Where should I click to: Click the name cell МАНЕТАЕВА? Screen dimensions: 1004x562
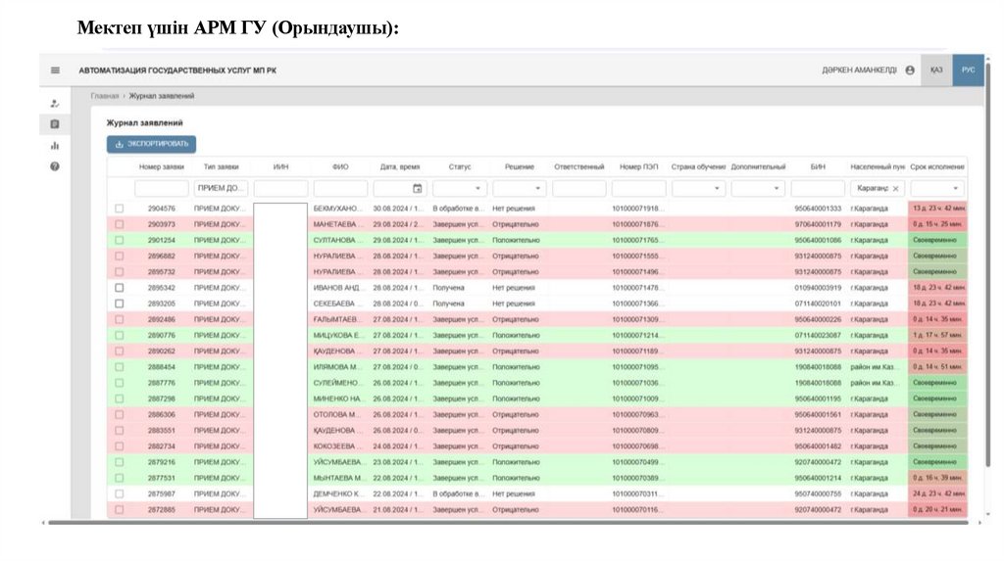337,224
